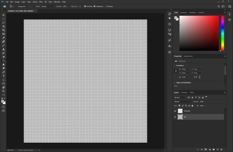The width and height of the screenshot is (233, 152).
Task: Select the Crop tool
Action: 4,30
